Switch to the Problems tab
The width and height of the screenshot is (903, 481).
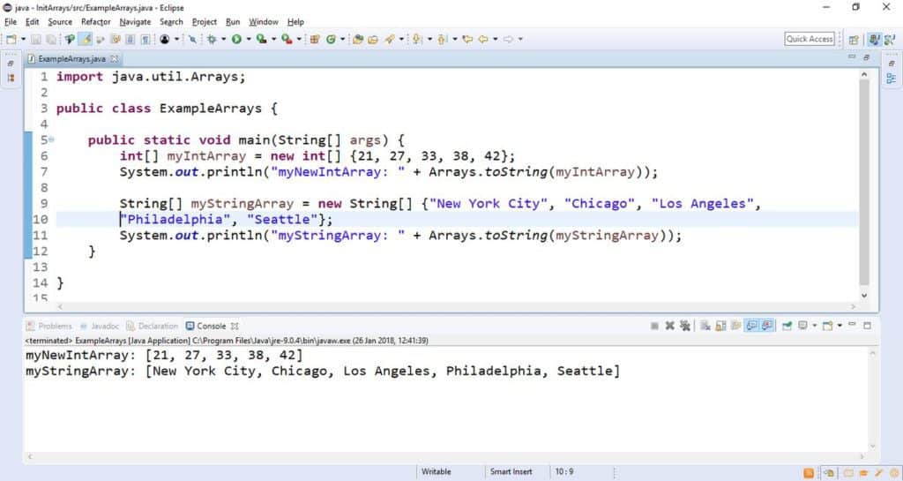tap(49, 326)
